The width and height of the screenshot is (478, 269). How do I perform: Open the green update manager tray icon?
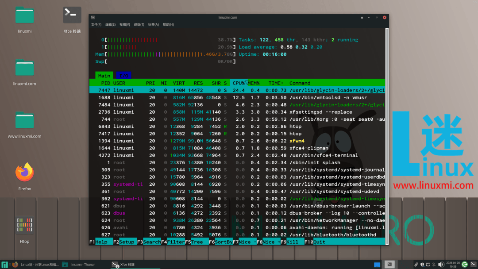(464, 264)
